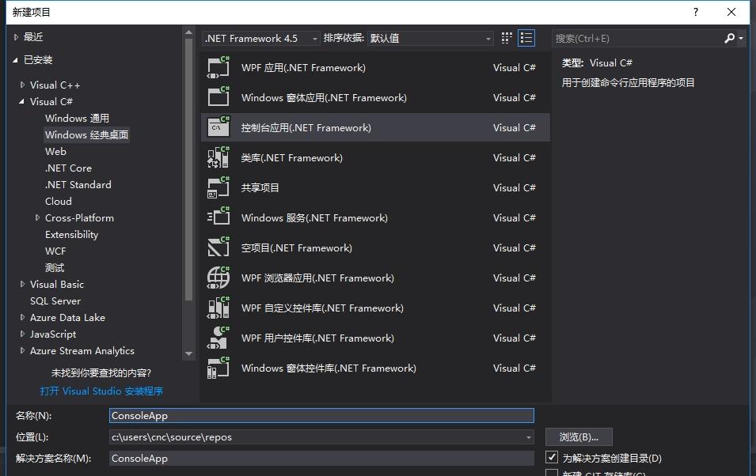Select WPF 浏览器应用(.NET Framework) template text
The width and height of the screenshot is (756, 476).
[317, 278]
